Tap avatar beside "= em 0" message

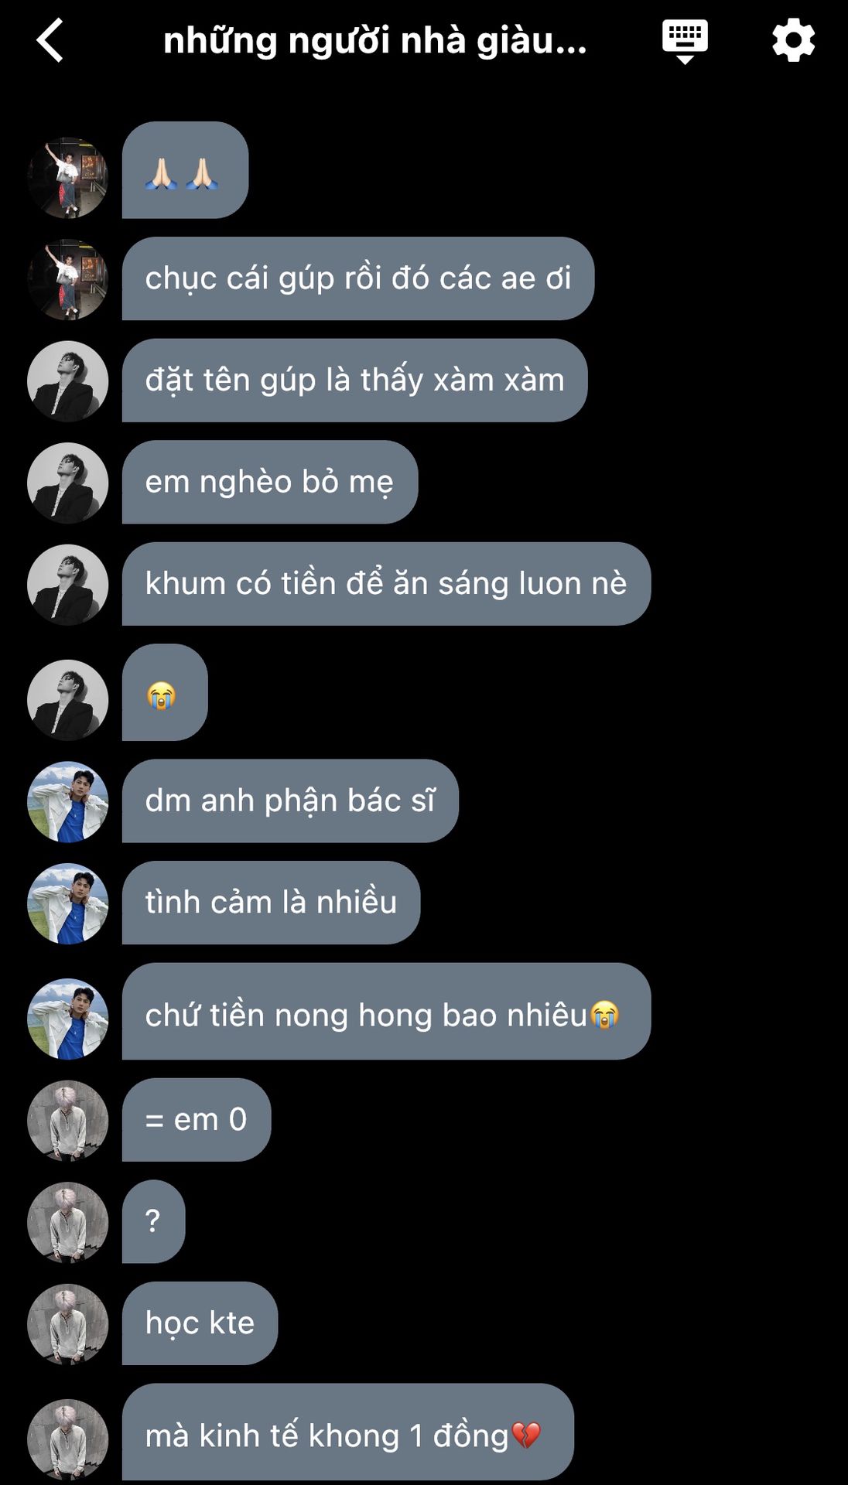[68, 1121]
